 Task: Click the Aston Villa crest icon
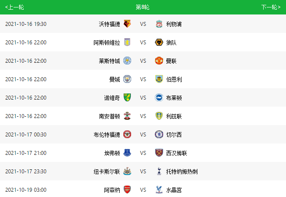point(127,43)
